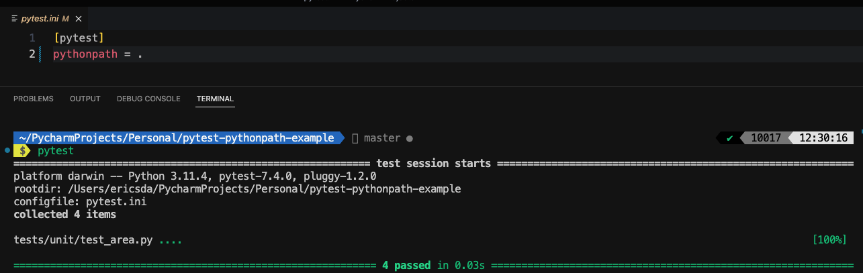Click the blue command decoration dot beside prompt

tap(6, 150)
